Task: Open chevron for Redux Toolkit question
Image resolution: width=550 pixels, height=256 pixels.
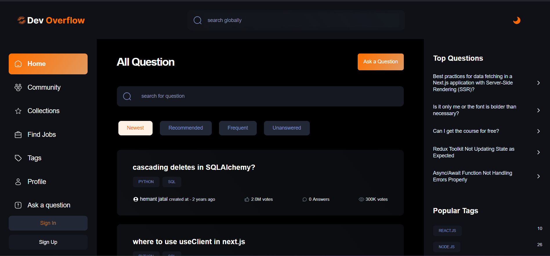Action: (538, 152)
